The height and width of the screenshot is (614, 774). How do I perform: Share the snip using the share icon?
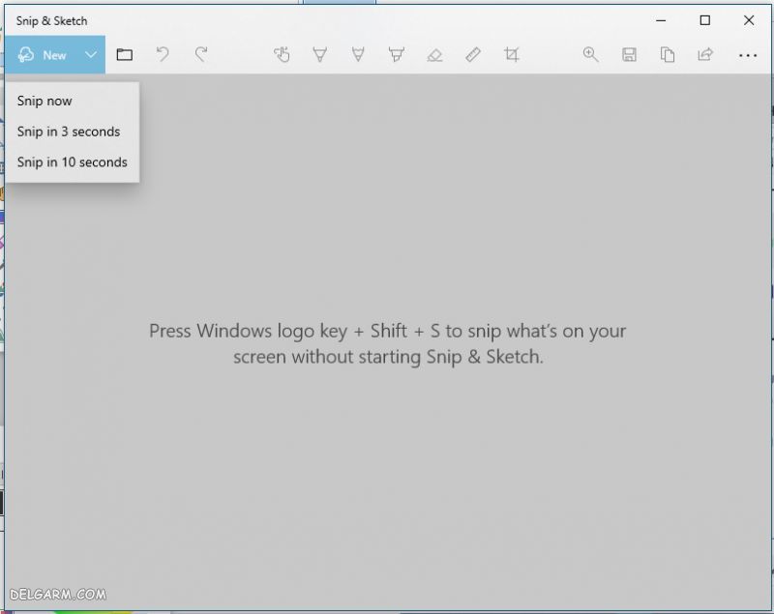point(705,55)
